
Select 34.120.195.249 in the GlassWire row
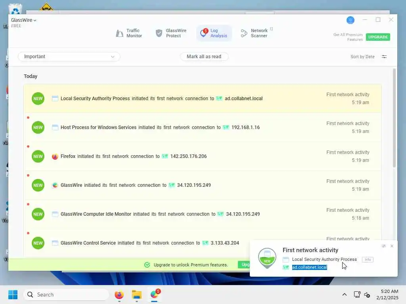tap(194, 185)
